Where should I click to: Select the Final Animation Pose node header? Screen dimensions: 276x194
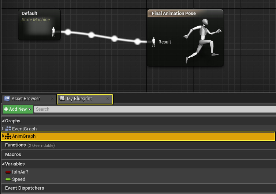coord(185,14)
